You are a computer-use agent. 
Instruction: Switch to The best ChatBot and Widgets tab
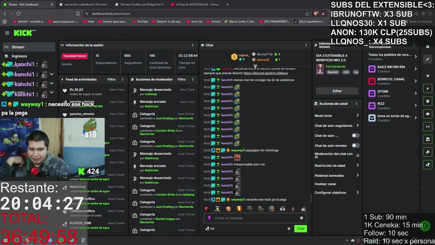(139, 4)
